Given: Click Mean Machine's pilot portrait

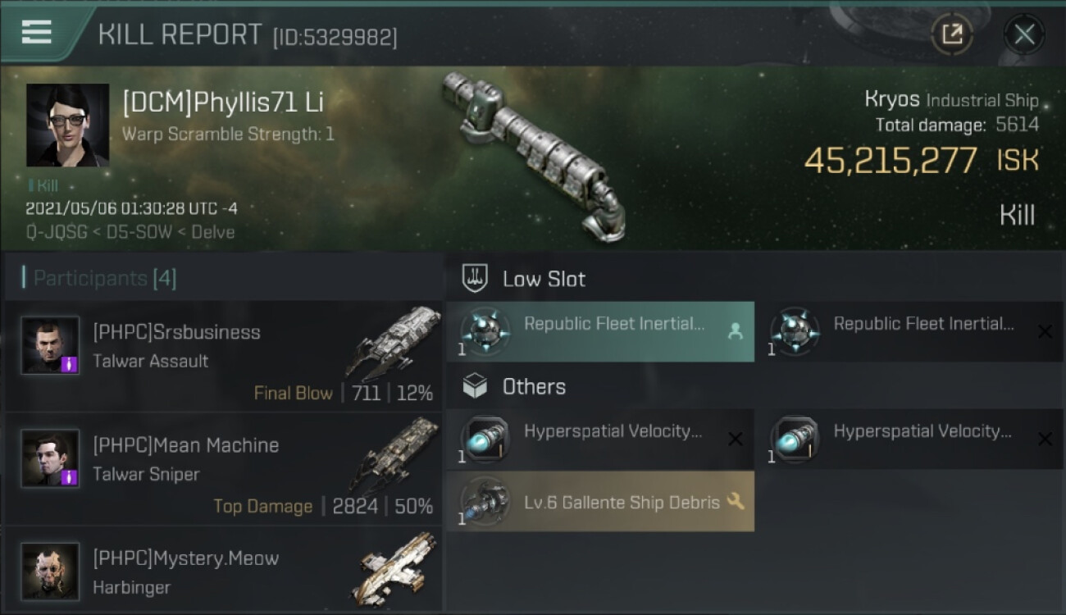Looking at the screenshot, I should (51, 458).
